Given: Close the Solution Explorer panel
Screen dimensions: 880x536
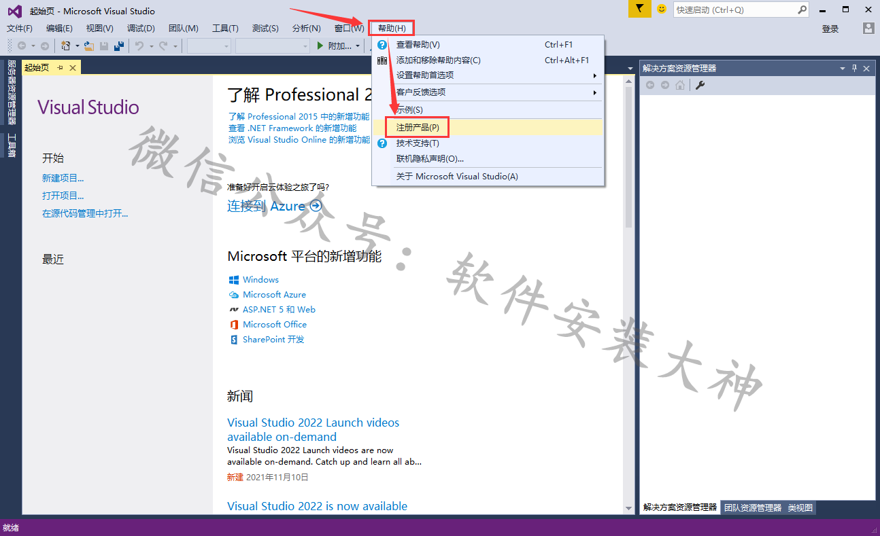Looking at the screenshot, I should (x=866, y=68).
